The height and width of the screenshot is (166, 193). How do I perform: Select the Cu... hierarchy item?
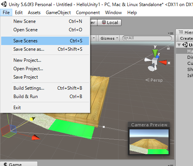[x=185, y=63]
